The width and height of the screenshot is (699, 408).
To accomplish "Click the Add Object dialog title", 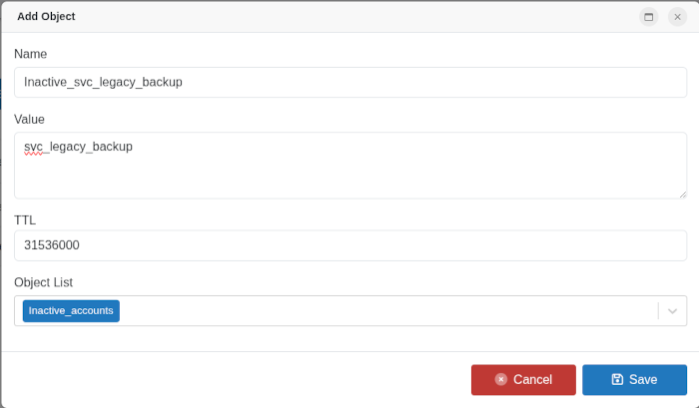I will click(x=46, y=17).
